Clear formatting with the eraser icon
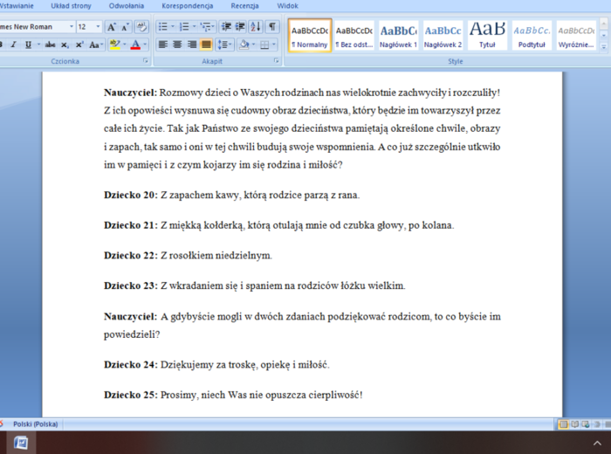Viewport: 611px width, 454px height. tap(142, 27)
